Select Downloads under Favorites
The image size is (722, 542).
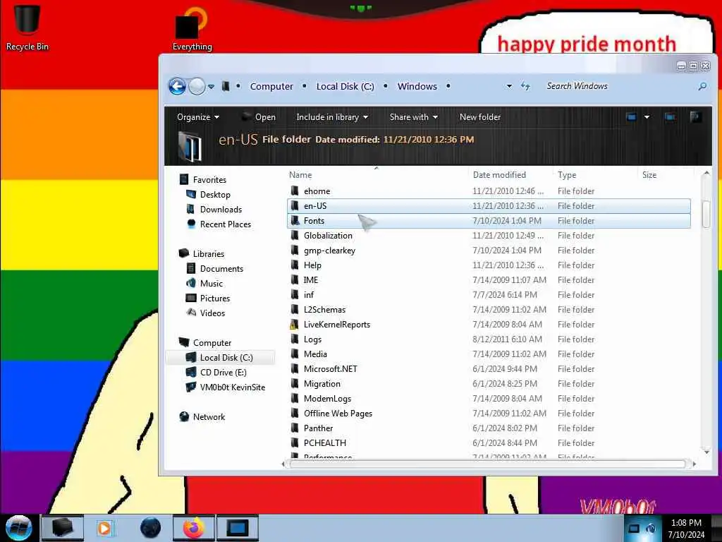click(x=221, y=209)
